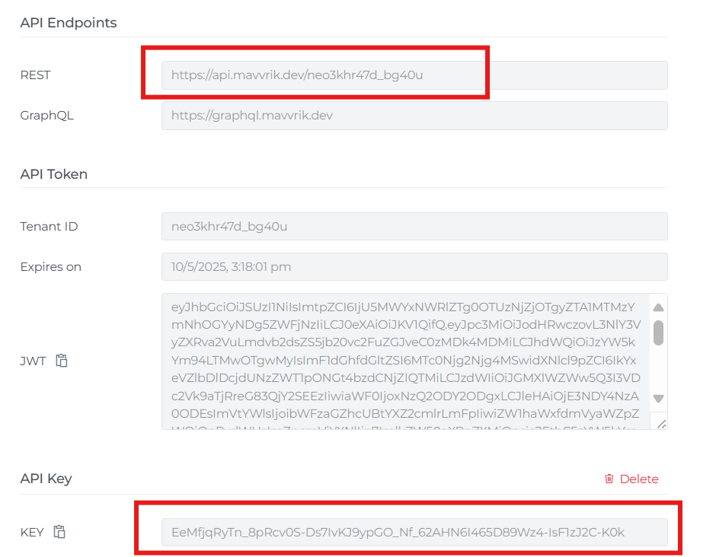Viewport: 716px width, 557px height.
Task: Select the REST endpoint URL field
Action: pyautogui.click(x=414, y=75)
